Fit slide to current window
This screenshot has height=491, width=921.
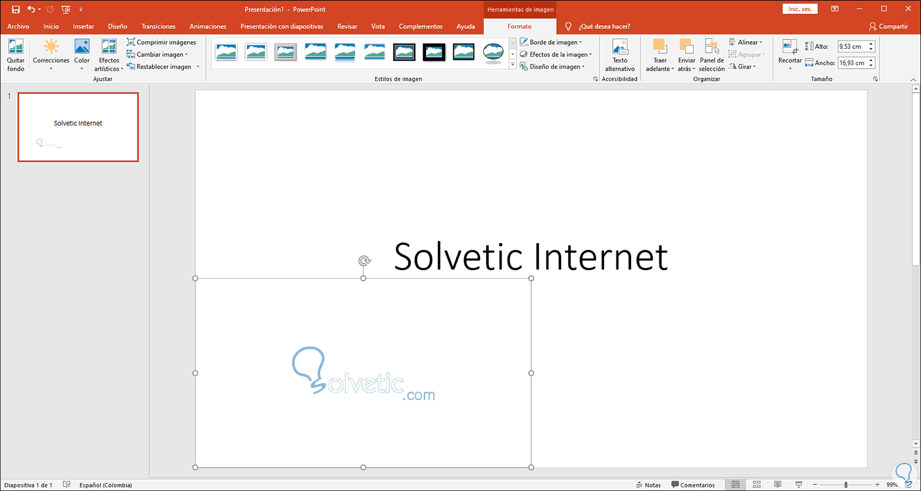coord(909,485)
